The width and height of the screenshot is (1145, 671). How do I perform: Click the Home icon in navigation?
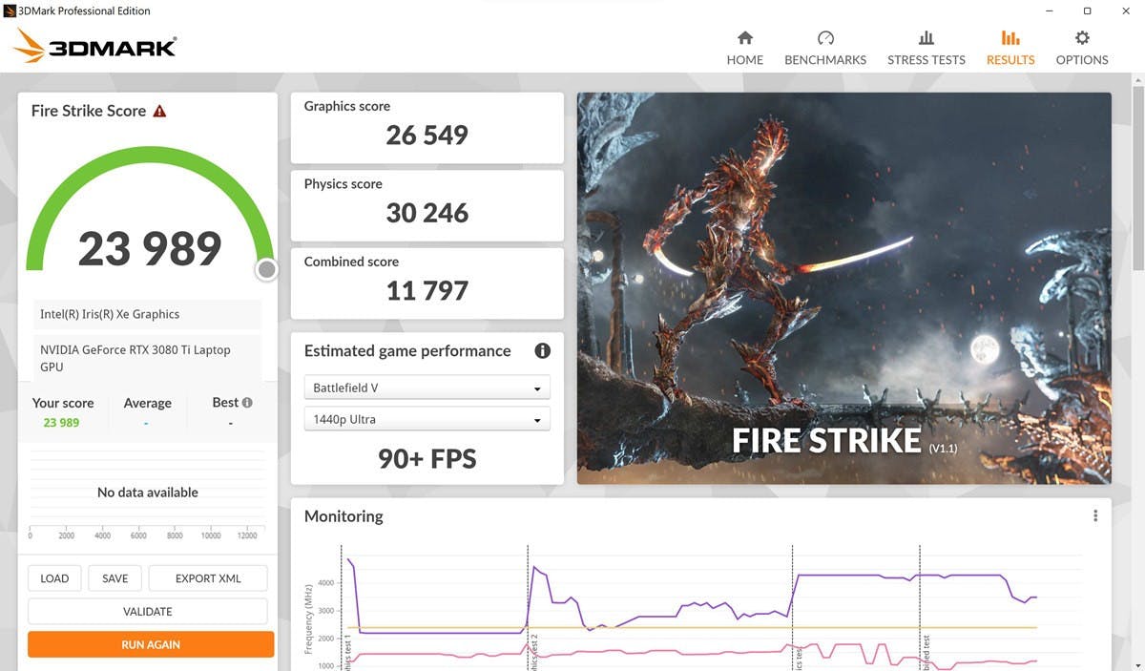(745, 38)
